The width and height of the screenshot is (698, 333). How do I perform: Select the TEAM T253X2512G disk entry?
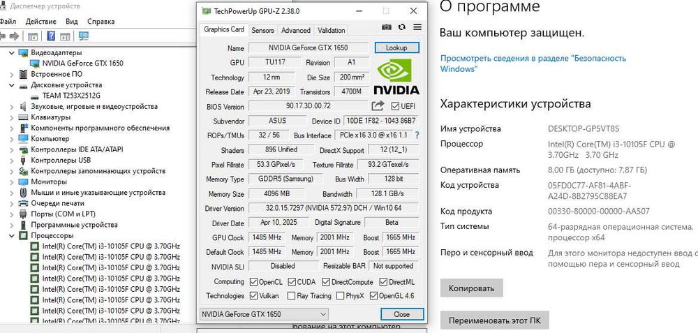pyautogui.click(x=71, y=96)
